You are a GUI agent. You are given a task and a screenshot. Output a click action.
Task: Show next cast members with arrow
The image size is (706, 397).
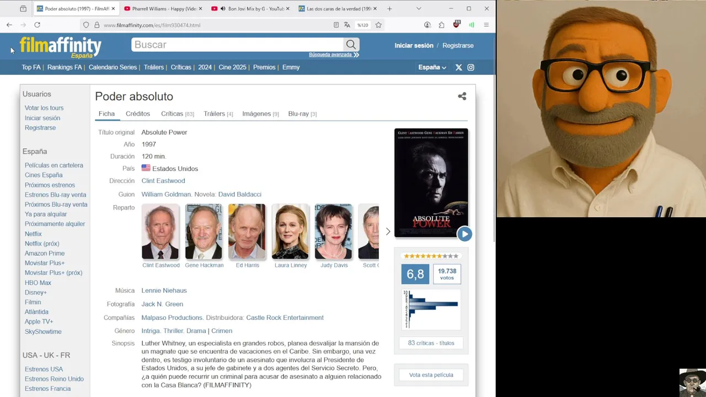click(x=388, y=232)
